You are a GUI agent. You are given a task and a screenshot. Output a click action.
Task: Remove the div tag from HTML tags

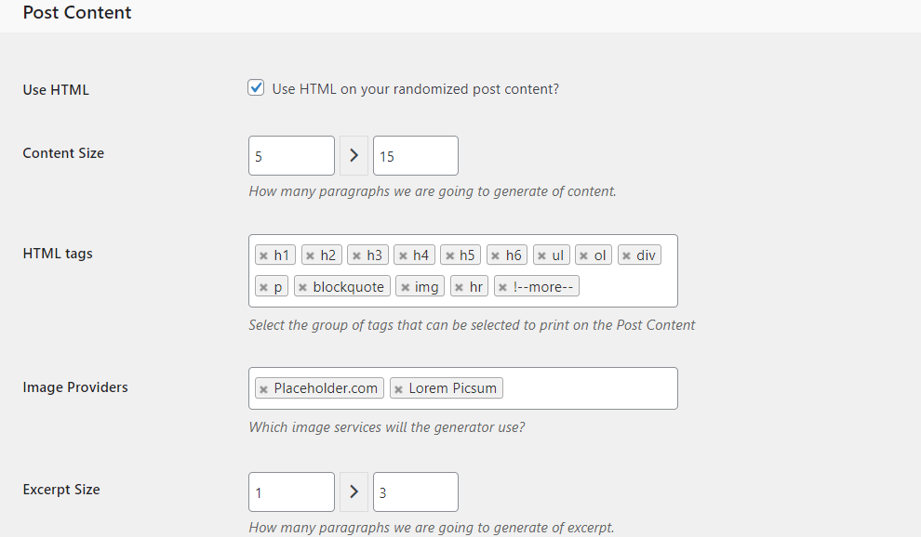click(626, 255)
